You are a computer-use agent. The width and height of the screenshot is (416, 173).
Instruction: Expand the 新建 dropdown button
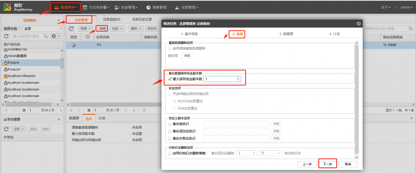[x=86, y=29]
